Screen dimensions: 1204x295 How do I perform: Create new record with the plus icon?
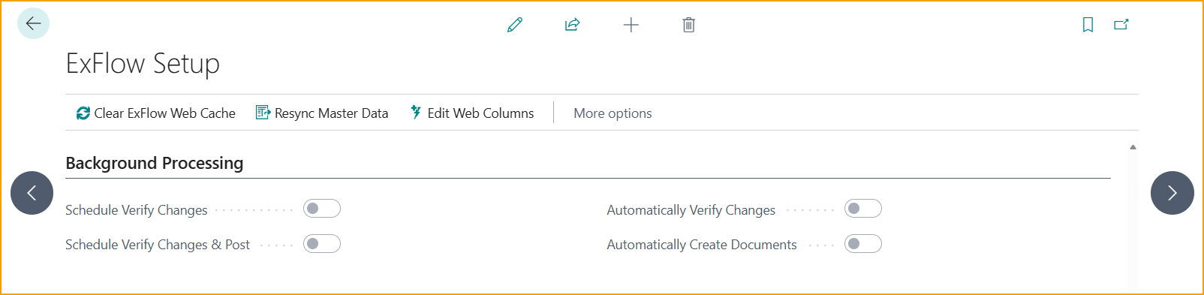point(631,25)
